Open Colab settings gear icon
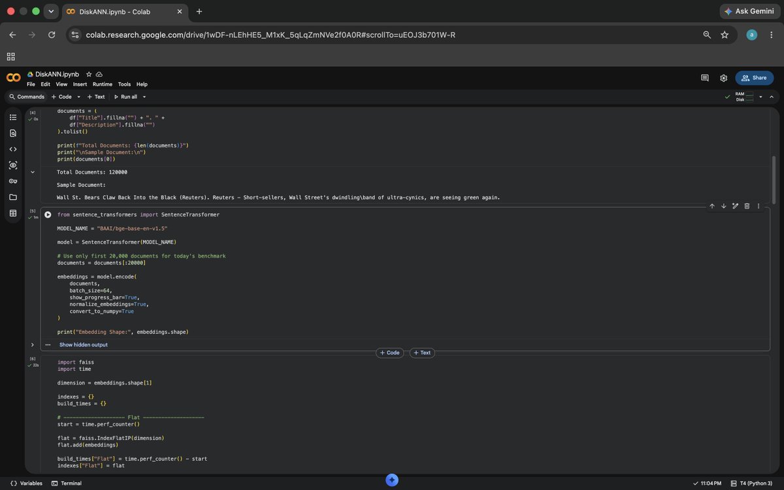Viewport: 784px width, 490px height. (724, 78)
